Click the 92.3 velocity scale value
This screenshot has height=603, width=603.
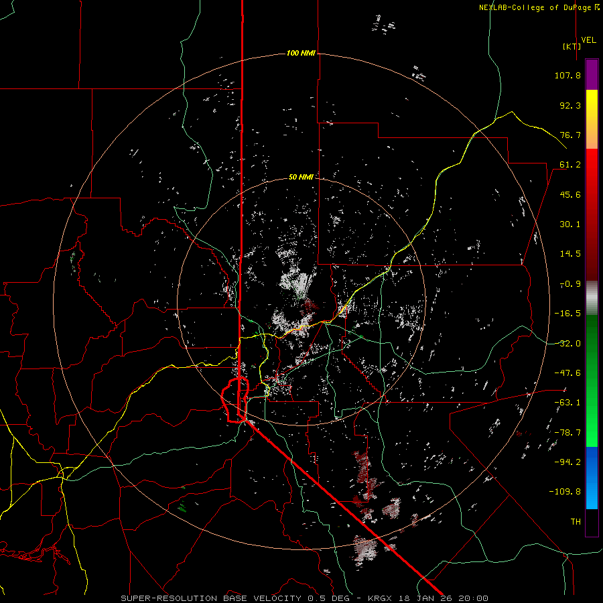(x=570, y=105)
